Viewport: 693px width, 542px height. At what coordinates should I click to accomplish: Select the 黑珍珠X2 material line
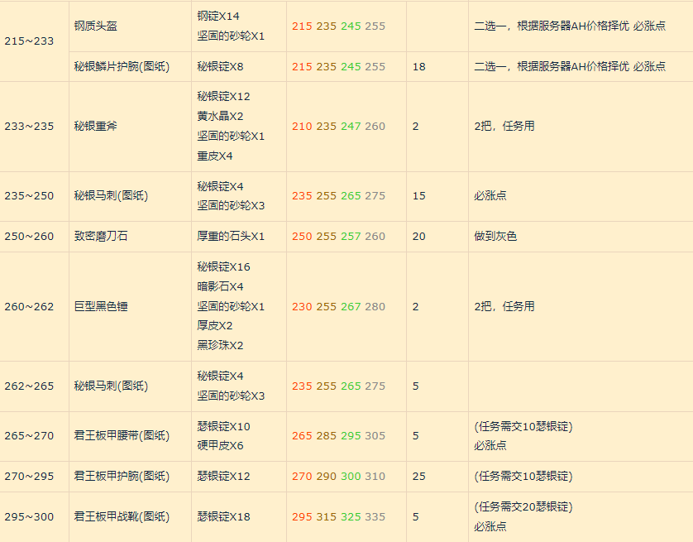pos(220,346)
